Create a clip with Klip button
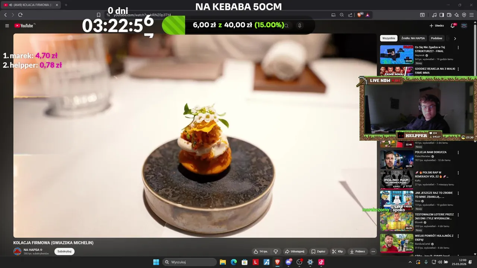Screen dimensions: 477x268 (337, 252)
